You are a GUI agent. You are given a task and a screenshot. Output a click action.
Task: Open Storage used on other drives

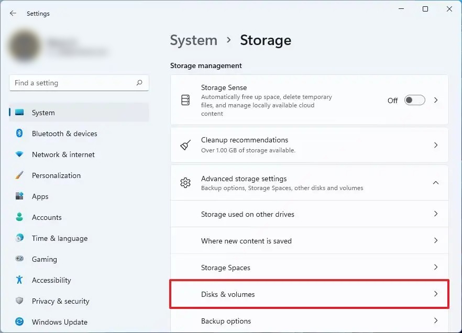pos(310,214)
